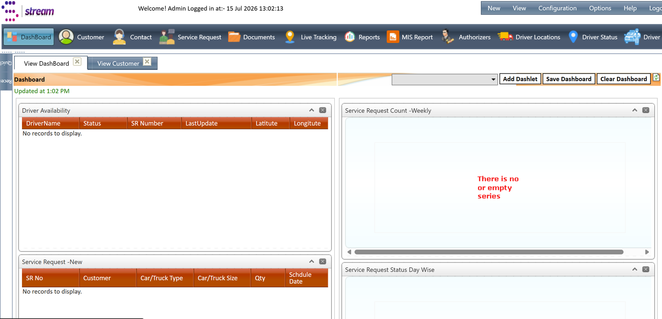Sort by Schdule Date column header
The width and height of the screenshot is (662, 319).
(307, 278)
